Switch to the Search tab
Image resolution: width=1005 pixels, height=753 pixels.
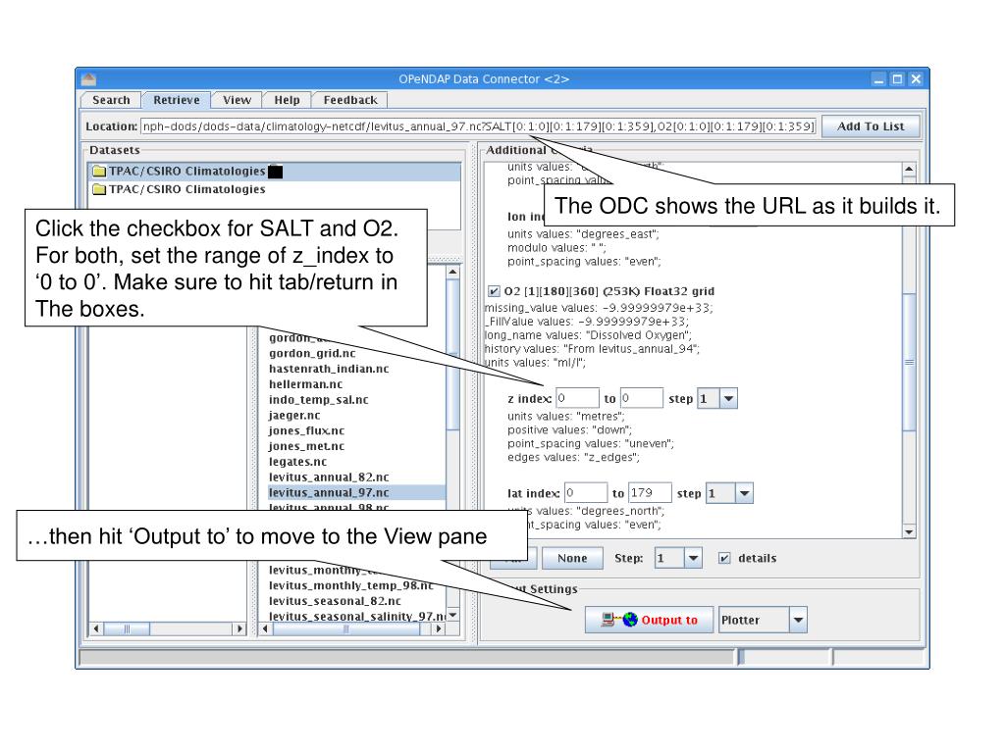[x=111, y=100]
